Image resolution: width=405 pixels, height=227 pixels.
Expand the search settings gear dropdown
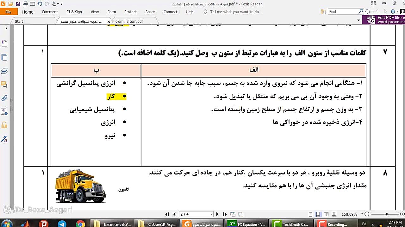(369, 12)
